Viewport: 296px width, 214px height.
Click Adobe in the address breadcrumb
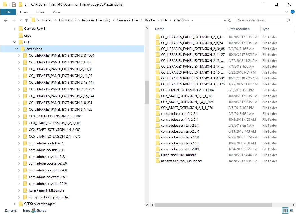150,20
